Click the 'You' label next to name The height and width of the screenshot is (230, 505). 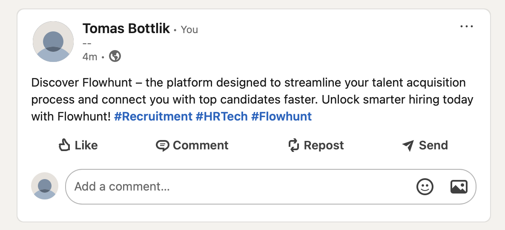click(x=189, y=29)
